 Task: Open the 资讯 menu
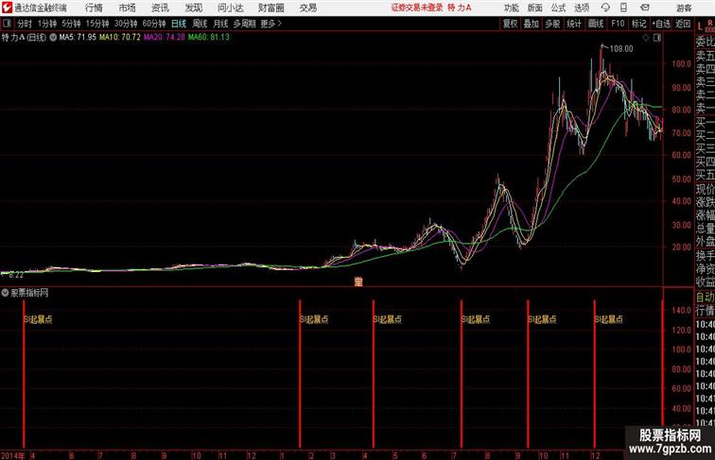click(x=160, y=8)
